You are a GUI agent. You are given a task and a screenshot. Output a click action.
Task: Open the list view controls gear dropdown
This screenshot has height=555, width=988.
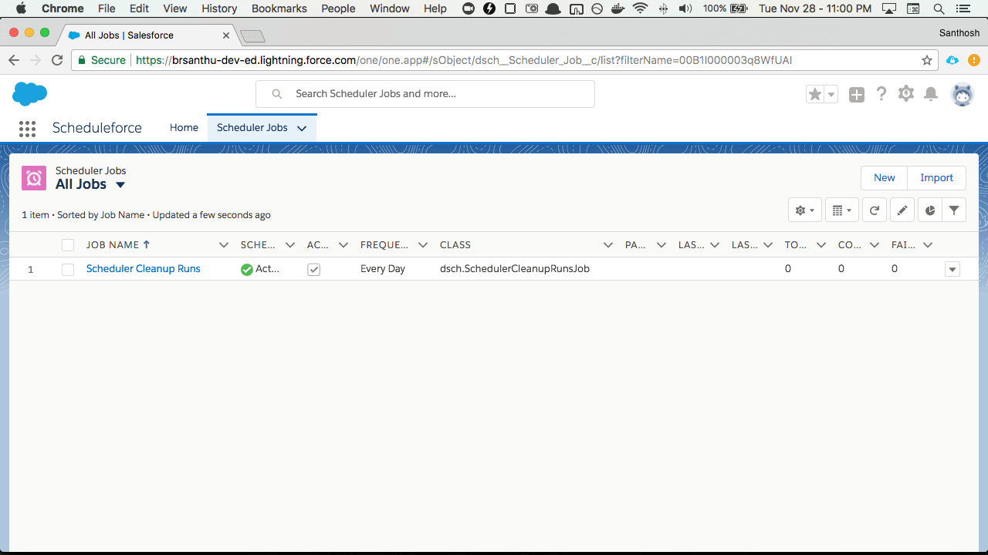tap(804, 210)
